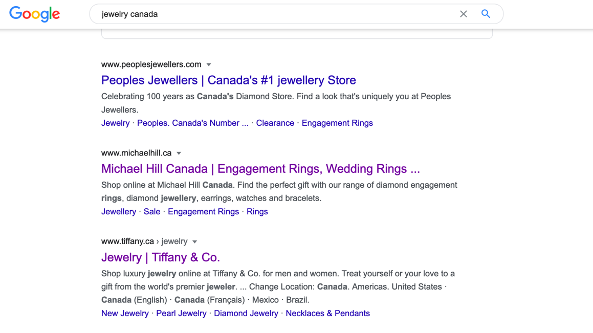Open Jewelry | Tiffany & Co. result
Screen dimensions: 593x333
[x=160, y=257]
